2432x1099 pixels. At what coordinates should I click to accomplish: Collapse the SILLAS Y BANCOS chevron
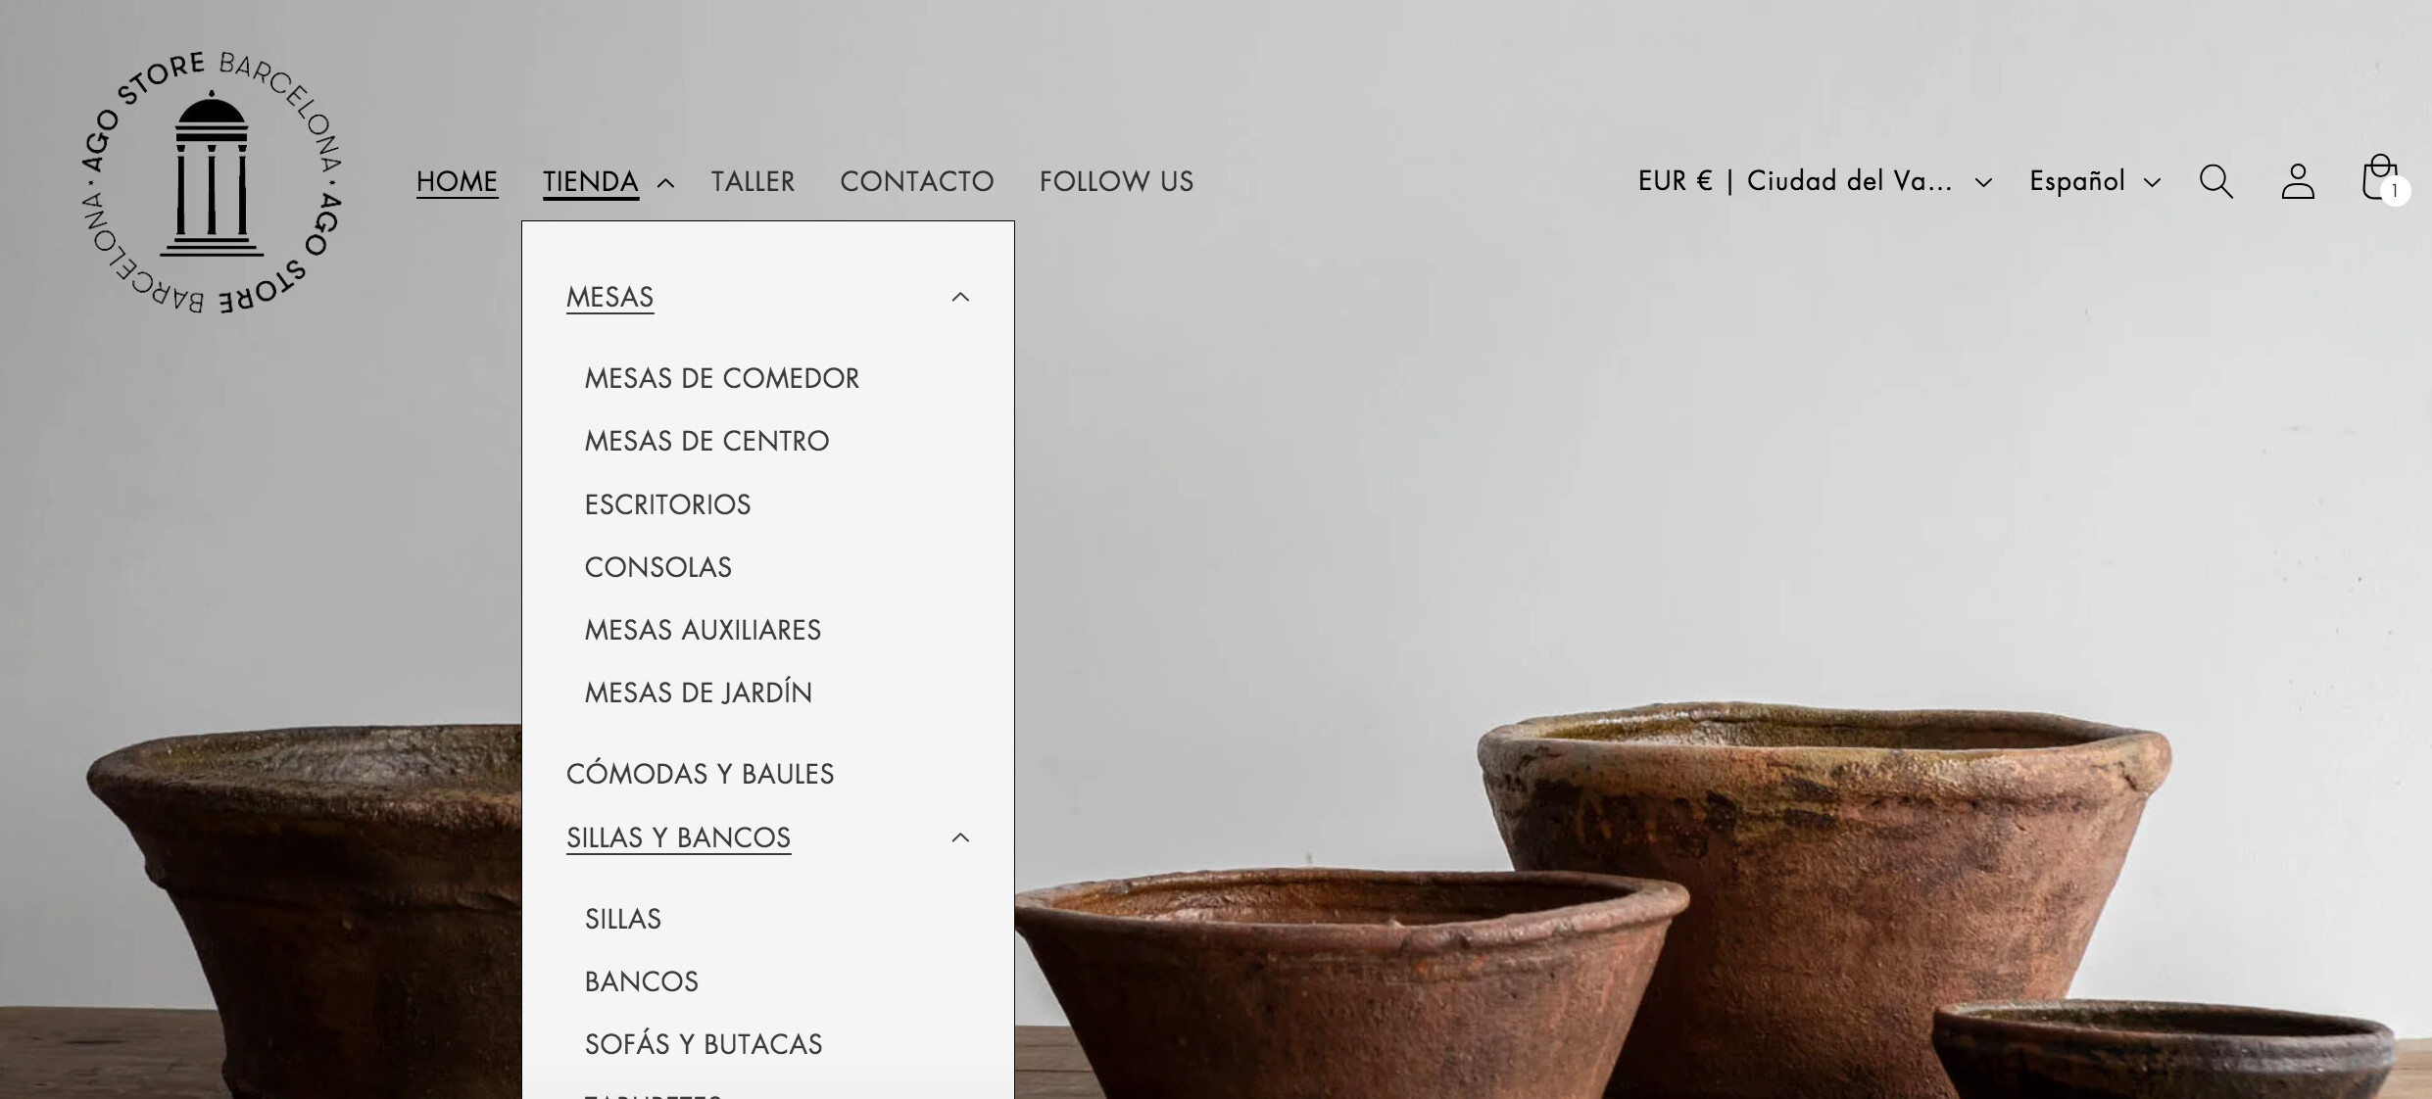[960, 837]
